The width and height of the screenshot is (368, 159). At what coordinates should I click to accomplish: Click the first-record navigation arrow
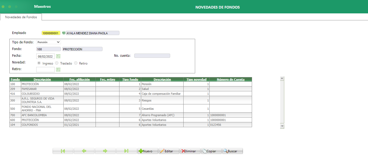click(x=63, y=151)
